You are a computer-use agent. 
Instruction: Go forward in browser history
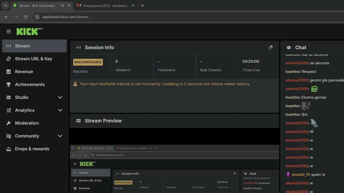click(16, 17)
